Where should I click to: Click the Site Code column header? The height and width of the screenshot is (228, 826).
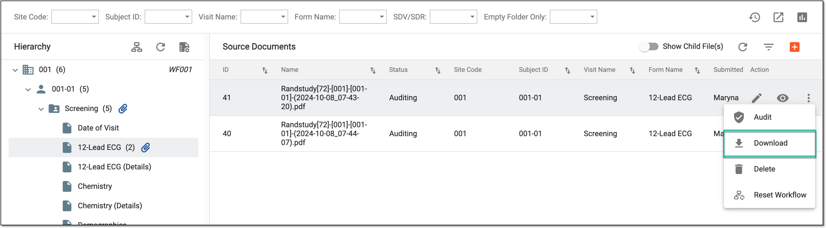pos(468,70)
